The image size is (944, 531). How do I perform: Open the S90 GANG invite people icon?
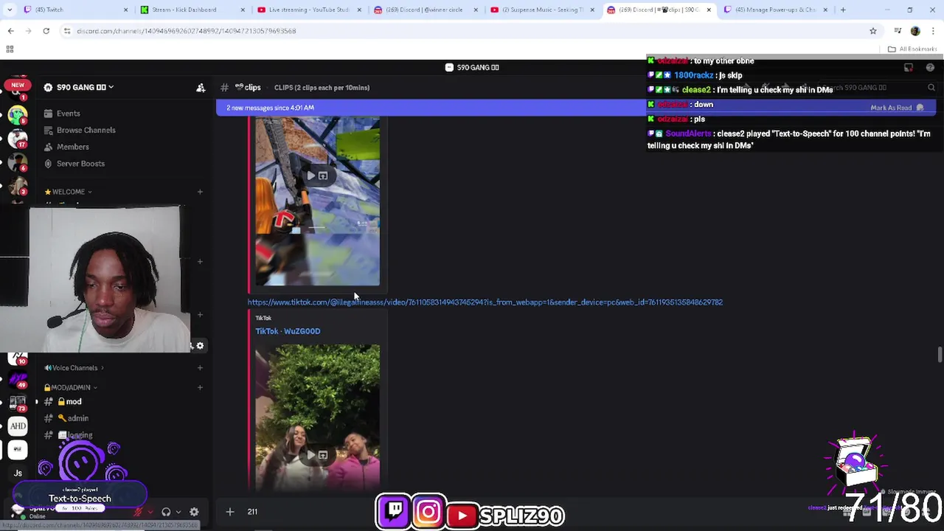tap(201, 88)
